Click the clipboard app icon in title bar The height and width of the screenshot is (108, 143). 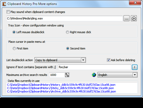click(x=4, y=4)
